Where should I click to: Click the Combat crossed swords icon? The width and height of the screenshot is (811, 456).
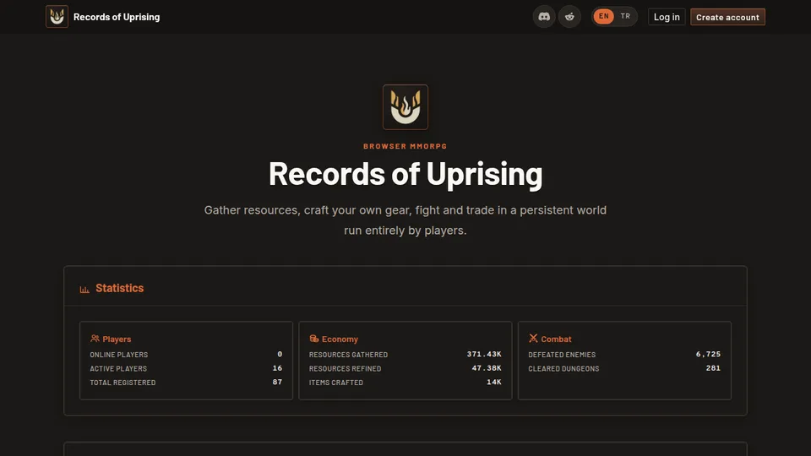[x=533, y=339]
